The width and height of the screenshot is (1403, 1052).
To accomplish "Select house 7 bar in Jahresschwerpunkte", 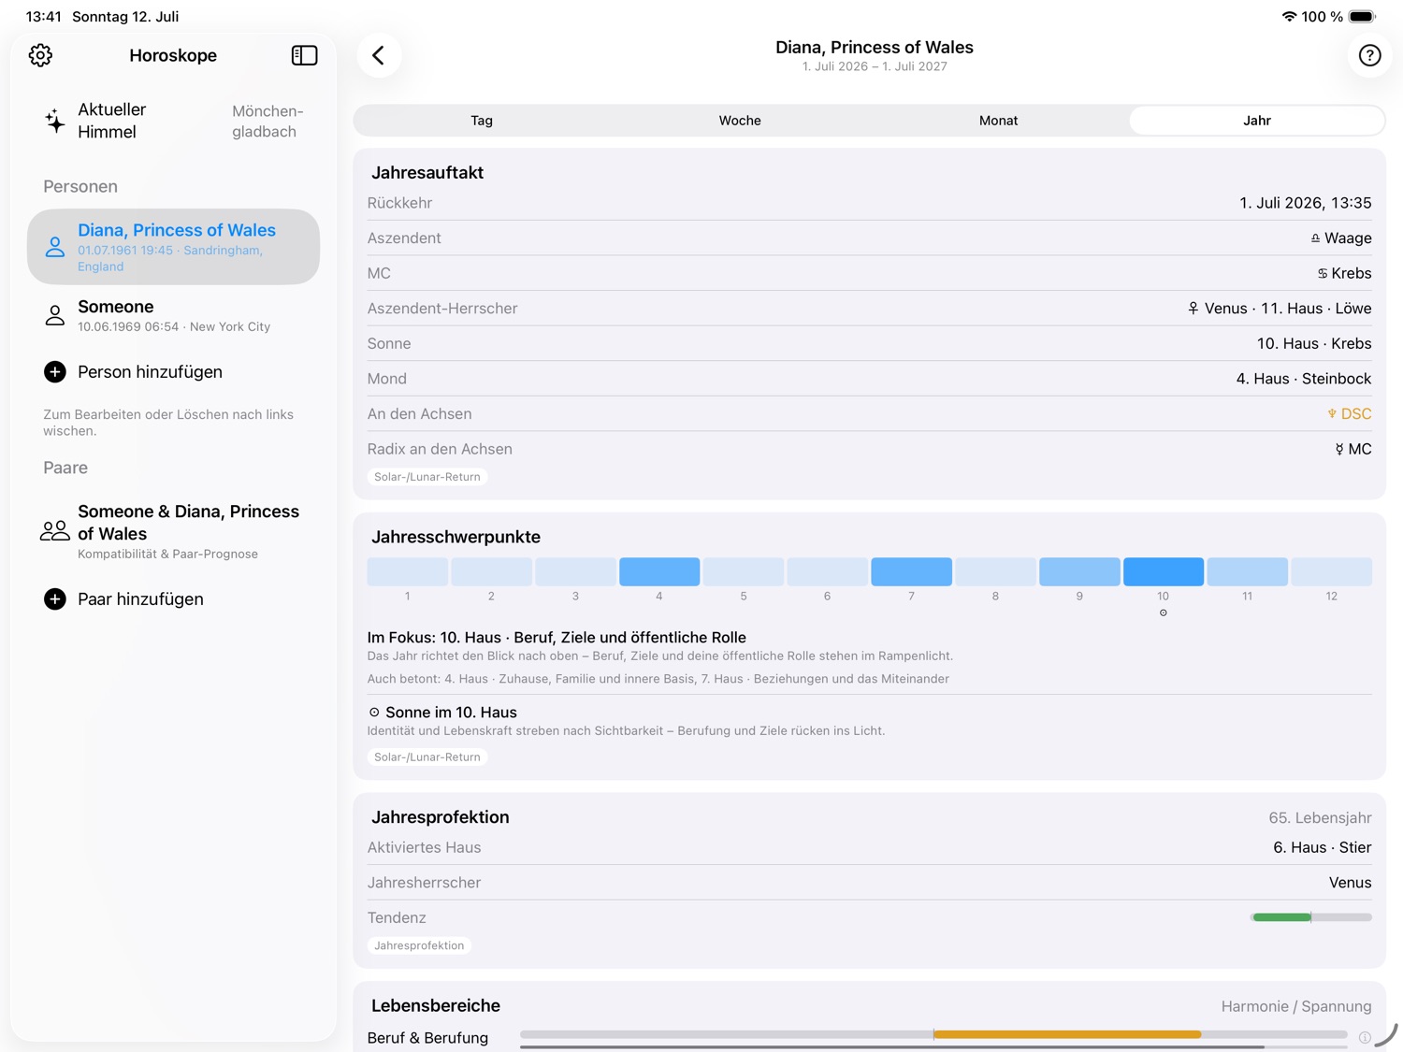I will [911, 571].
